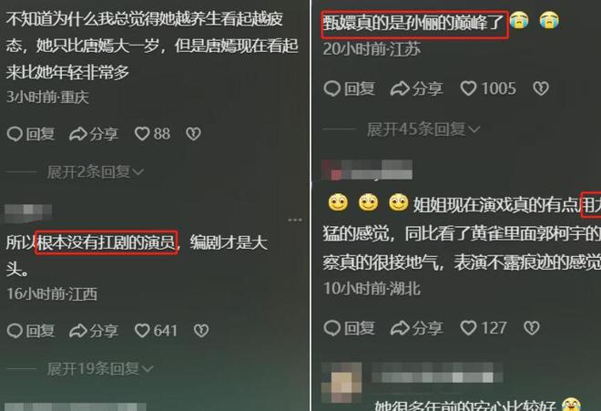Reply to the Hubei comment
Screen dimensions: 601x411
pyautogui.click(x=349, y=328)
